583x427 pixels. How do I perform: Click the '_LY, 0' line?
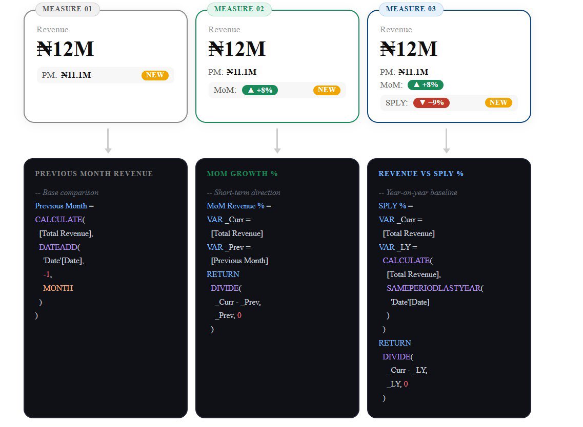397,384
